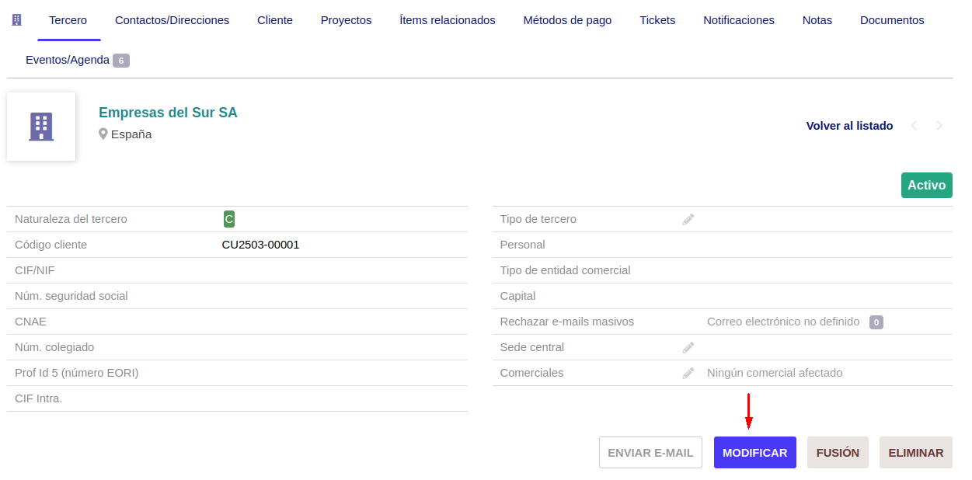Edit Tipo de tercero with pencil icon

[x=688, y=220]
